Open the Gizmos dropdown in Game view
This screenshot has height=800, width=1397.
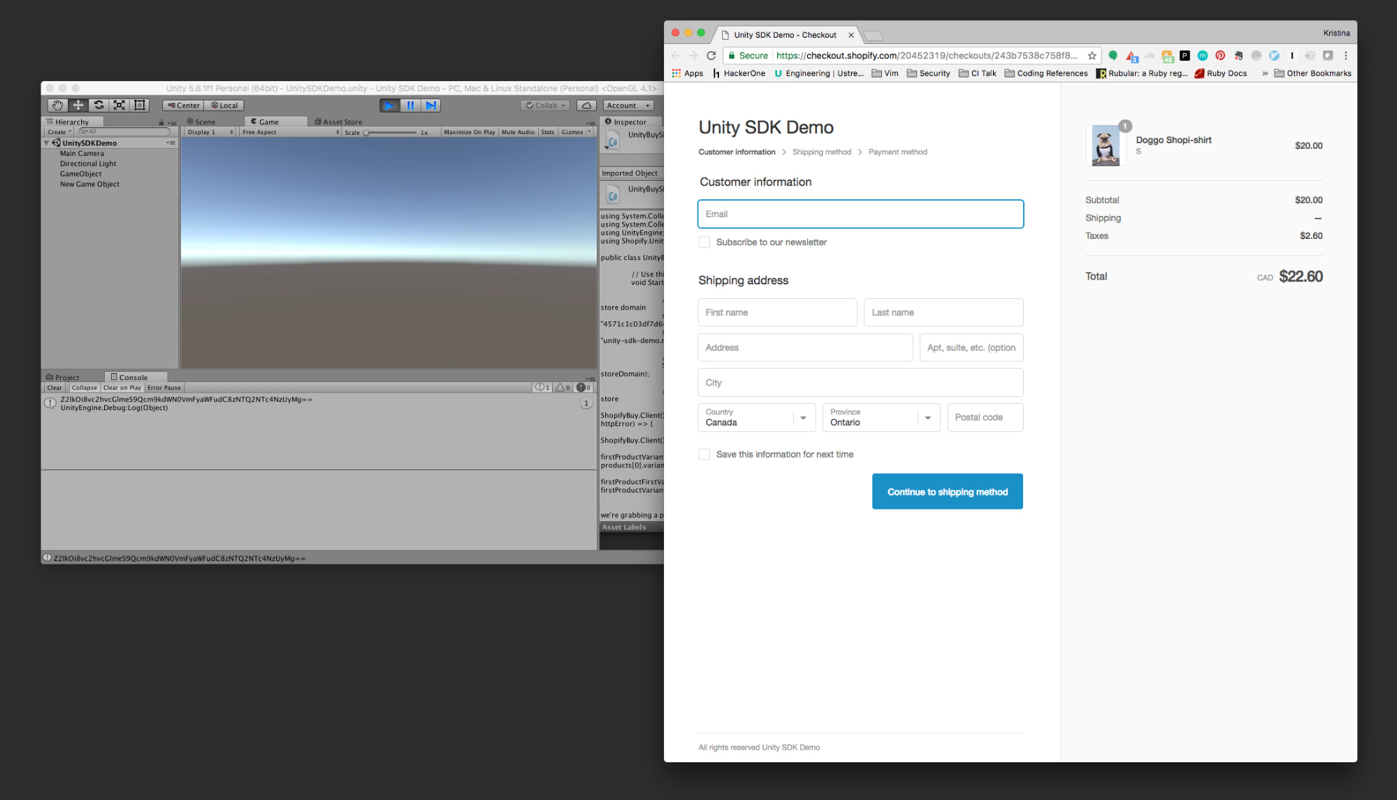[x=577, y=131]
